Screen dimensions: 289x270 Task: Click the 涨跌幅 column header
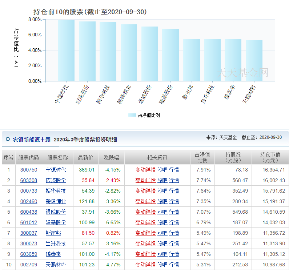coord(111,157)
